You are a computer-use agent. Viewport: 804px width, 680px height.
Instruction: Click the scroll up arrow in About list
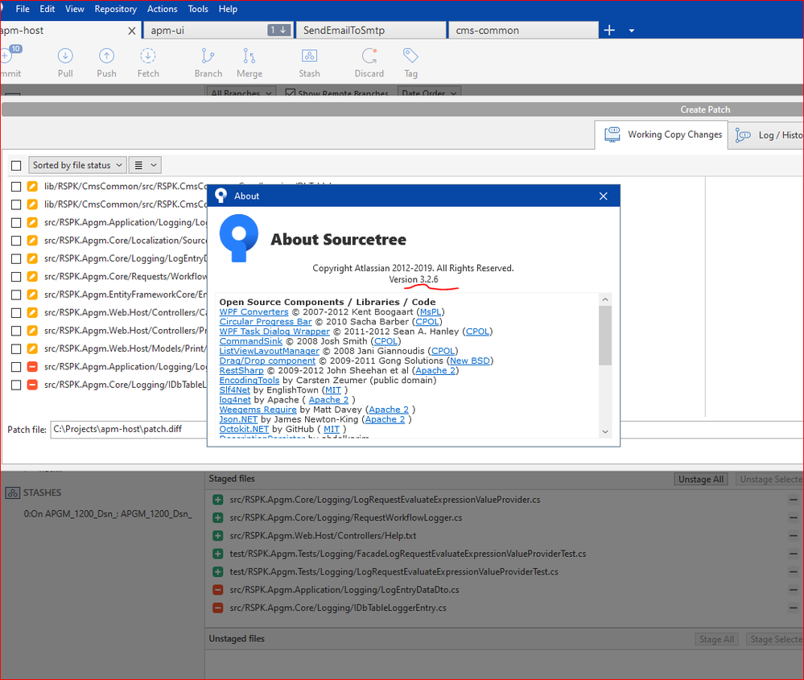[x=605, y=299]
